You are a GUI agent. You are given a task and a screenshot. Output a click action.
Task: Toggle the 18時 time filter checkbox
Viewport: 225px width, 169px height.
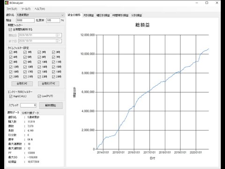click(39, 72)
